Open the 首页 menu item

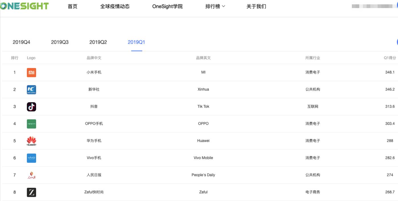72,6
